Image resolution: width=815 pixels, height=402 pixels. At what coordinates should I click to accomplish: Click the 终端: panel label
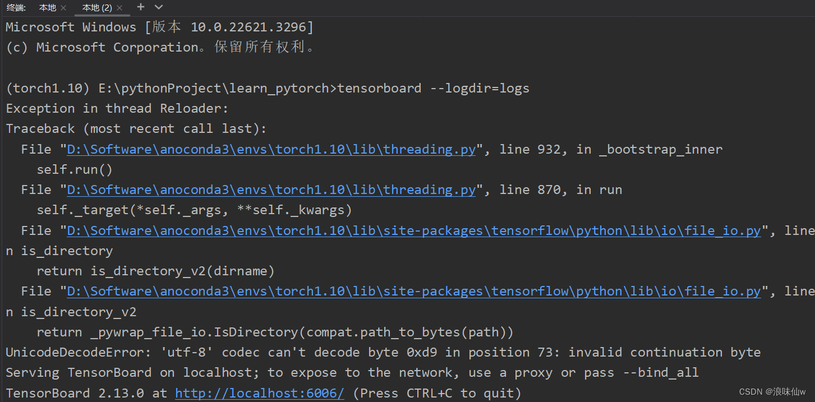point(16,7)
